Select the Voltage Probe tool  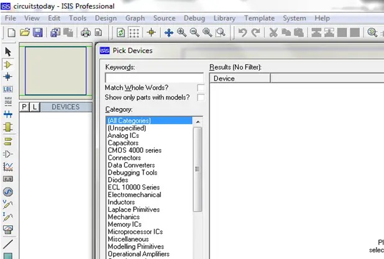pyautogui.click(x=8, y=204)
